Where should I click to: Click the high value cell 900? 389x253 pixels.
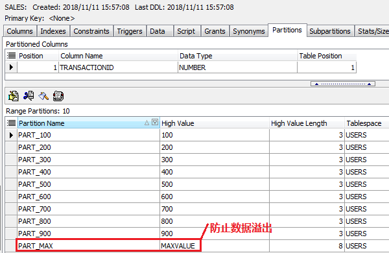[215, 234]
